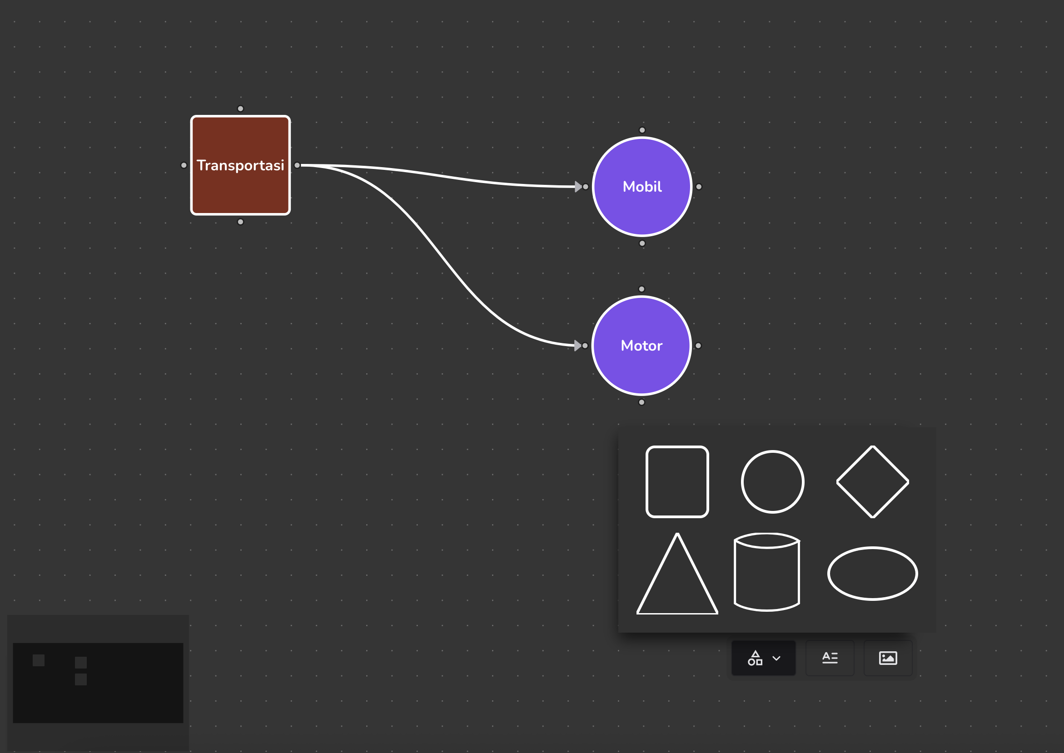Select the image tool in the bottom toolbar
Image resolution: width=1064 pixels, height=753 pixels.
pos(888,658)
